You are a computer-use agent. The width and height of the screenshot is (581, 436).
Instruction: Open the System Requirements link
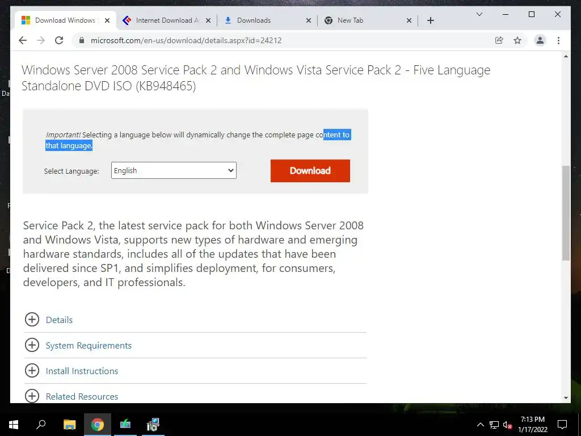(89, 345)
